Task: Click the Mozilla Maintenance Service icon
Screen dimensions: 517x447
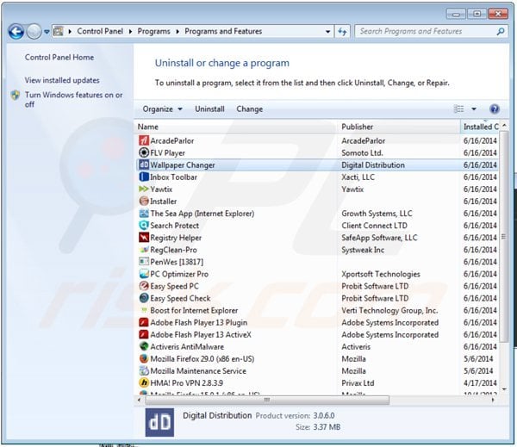Action: [x=144, y=370]
